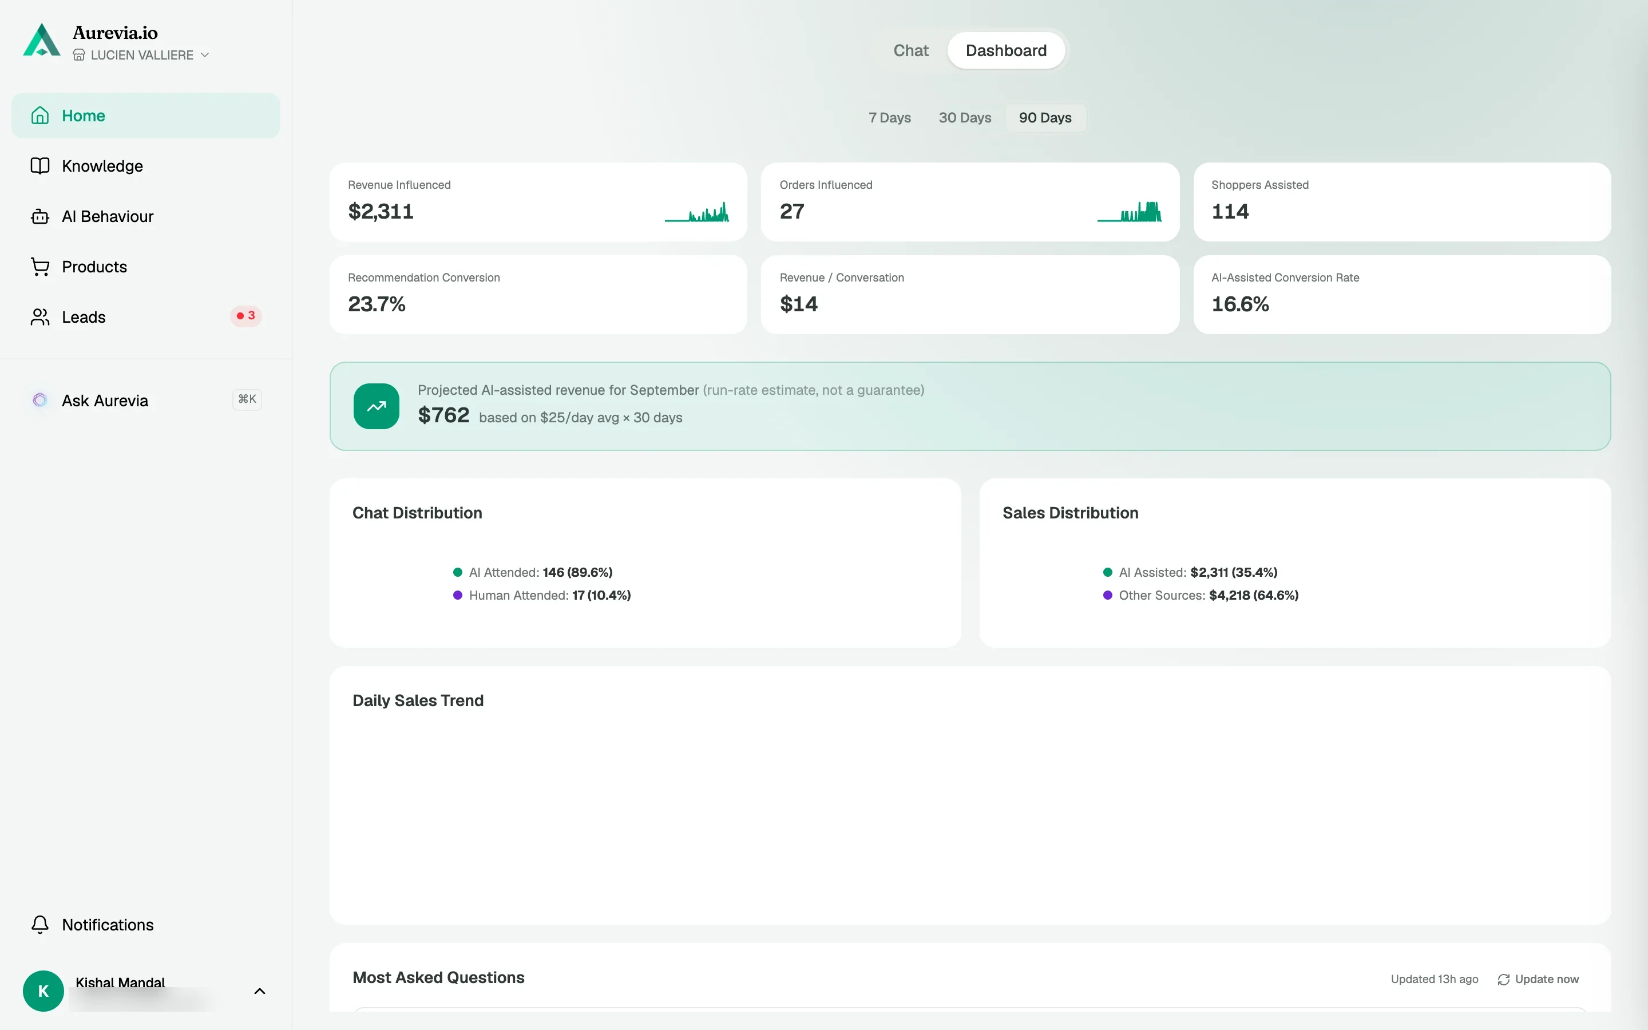Switch to the Chat tab
This screenshot has height=1030, width=1648.
coord(910,50)
